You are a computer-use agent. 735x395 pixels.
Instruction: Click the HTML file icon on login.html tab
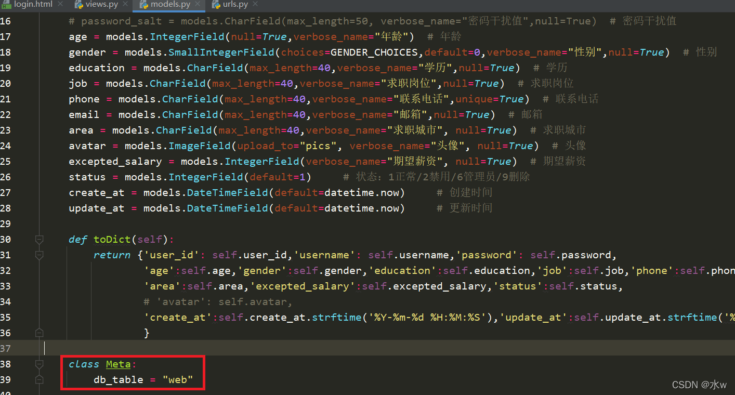tap(7, 4)
